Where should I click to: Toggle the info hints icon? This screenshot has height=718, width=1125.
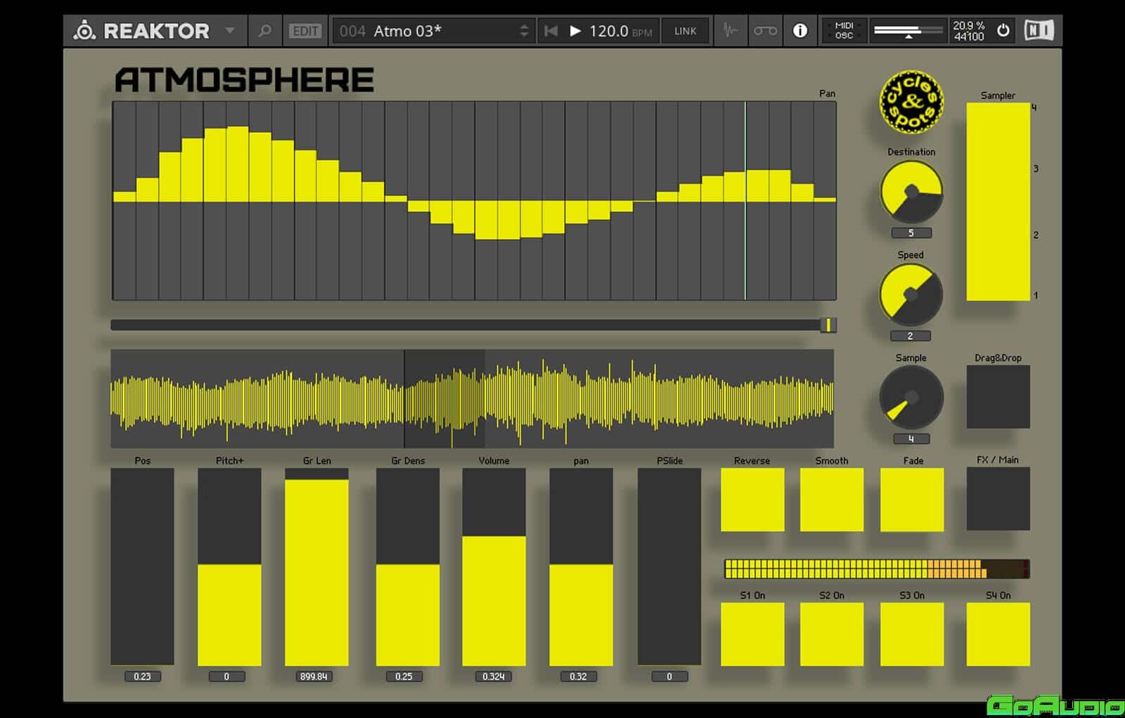[x=800, y=31]
